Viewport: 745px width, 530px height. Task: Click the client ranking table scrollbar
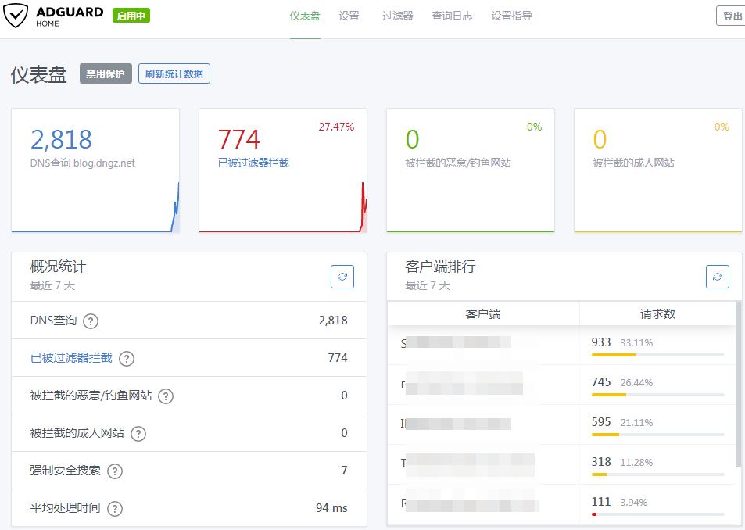tap(739, 383)
